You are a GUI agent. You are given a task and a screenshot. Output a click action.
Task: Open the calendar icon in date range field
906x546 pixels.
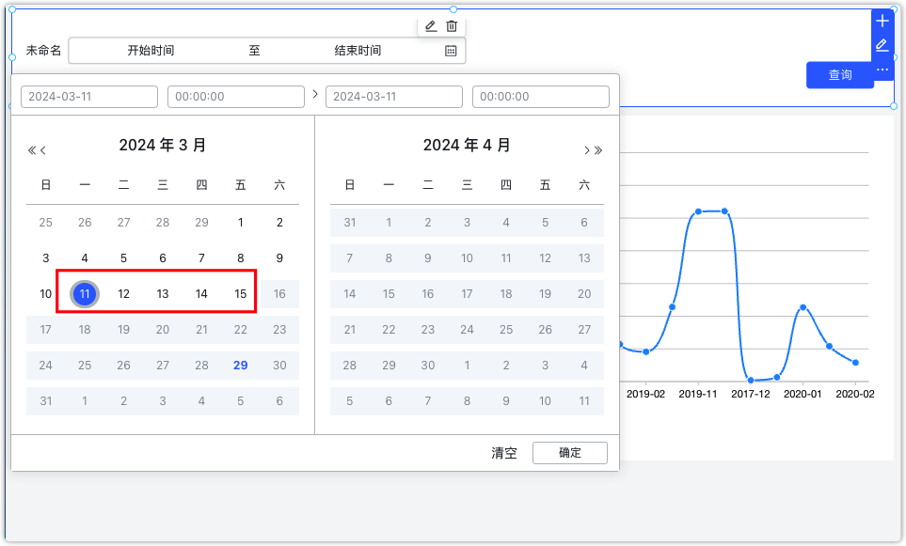coord(451,51)
